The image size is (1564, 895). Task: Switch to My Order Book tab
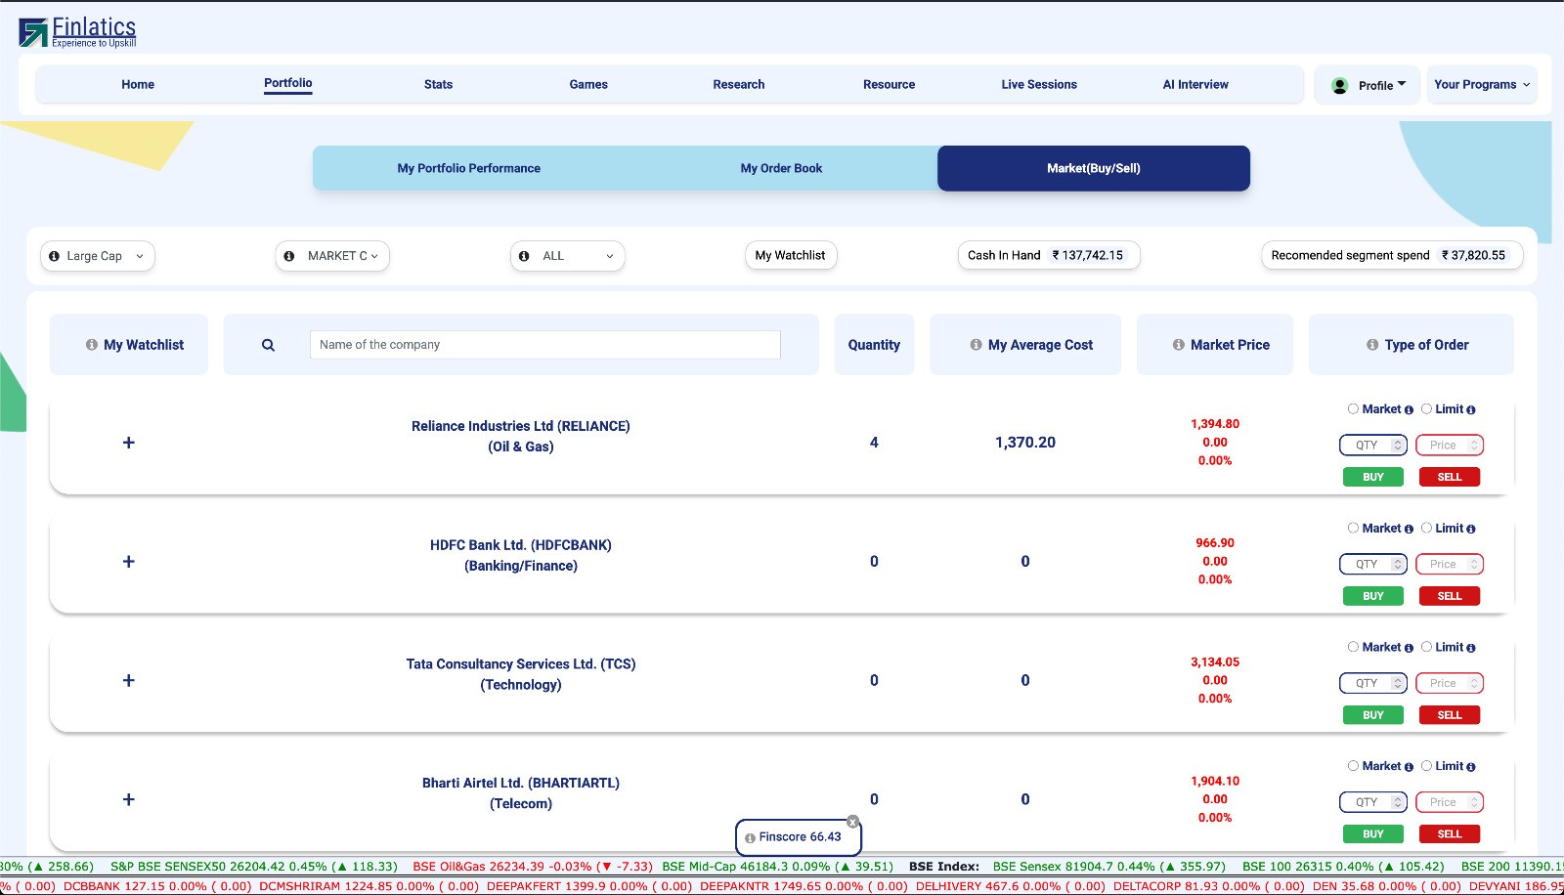pos(781,168)
